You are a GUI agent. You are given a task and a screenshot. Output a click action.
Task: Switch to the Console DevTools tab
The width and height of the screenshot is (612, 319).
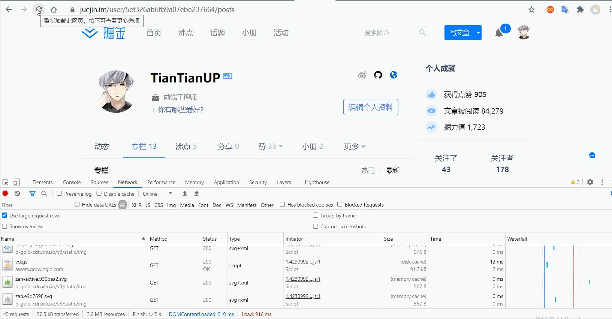point(72,182)
